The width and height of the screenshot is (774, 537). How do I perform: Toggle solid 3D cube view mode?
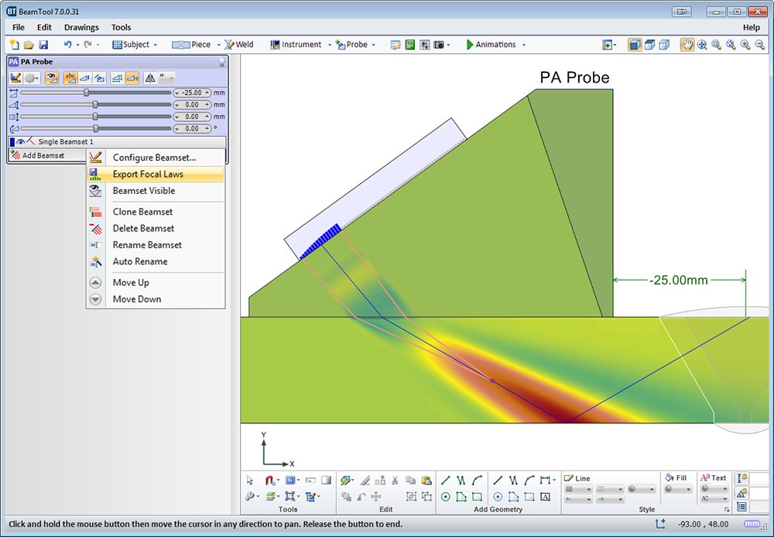click(x=635, y=45)
